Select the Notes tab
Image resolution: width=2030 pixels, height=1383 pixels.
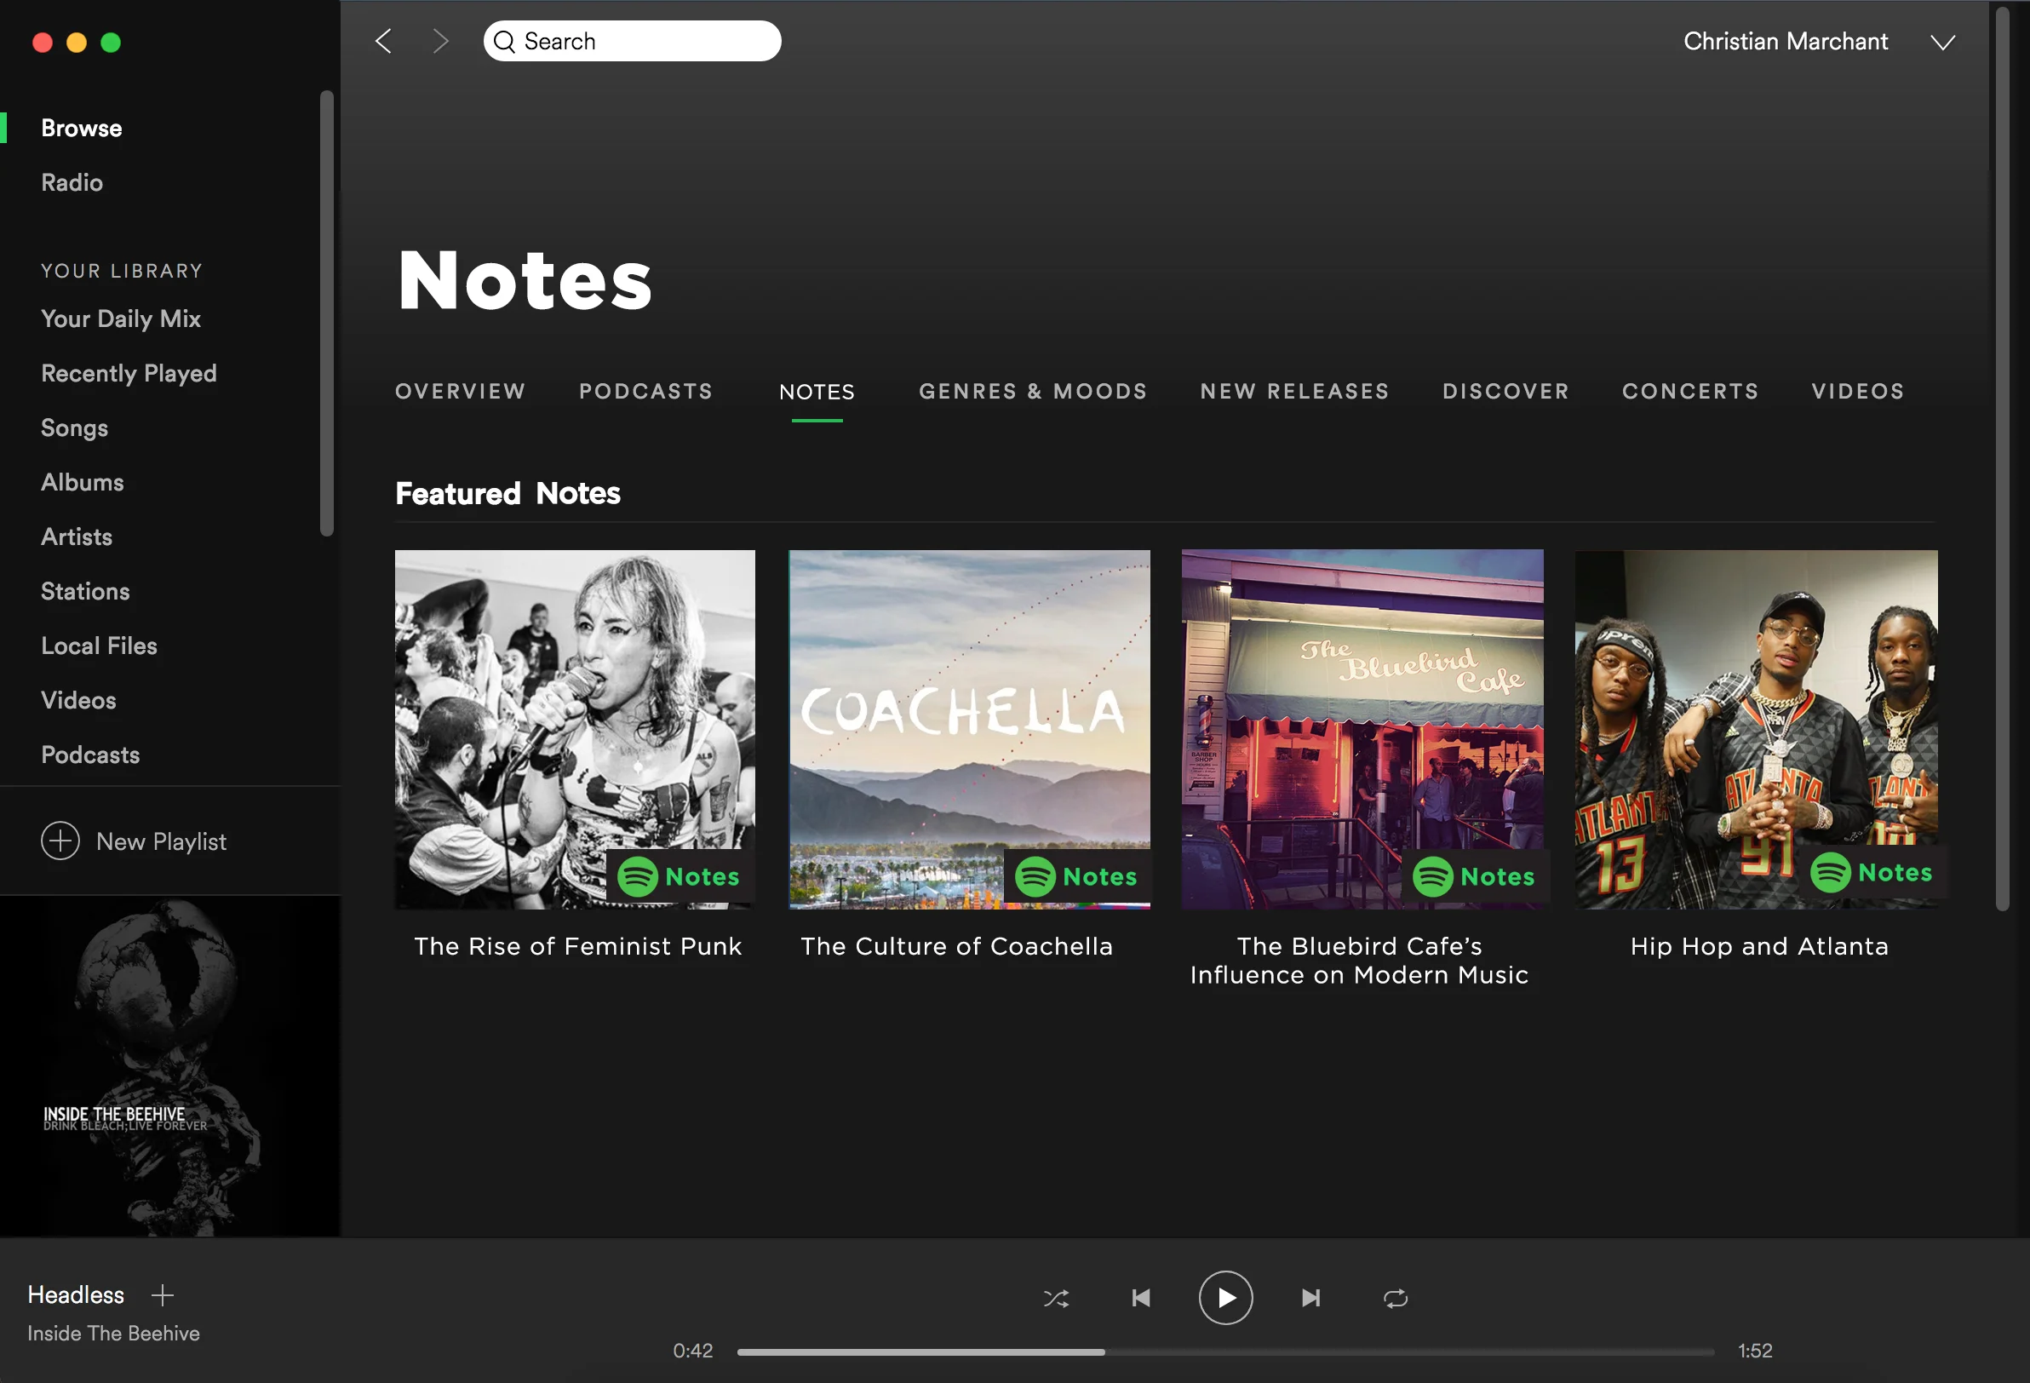coord(817,392)
